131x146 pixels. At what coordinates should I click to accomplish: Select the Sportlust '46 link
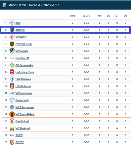22,121
